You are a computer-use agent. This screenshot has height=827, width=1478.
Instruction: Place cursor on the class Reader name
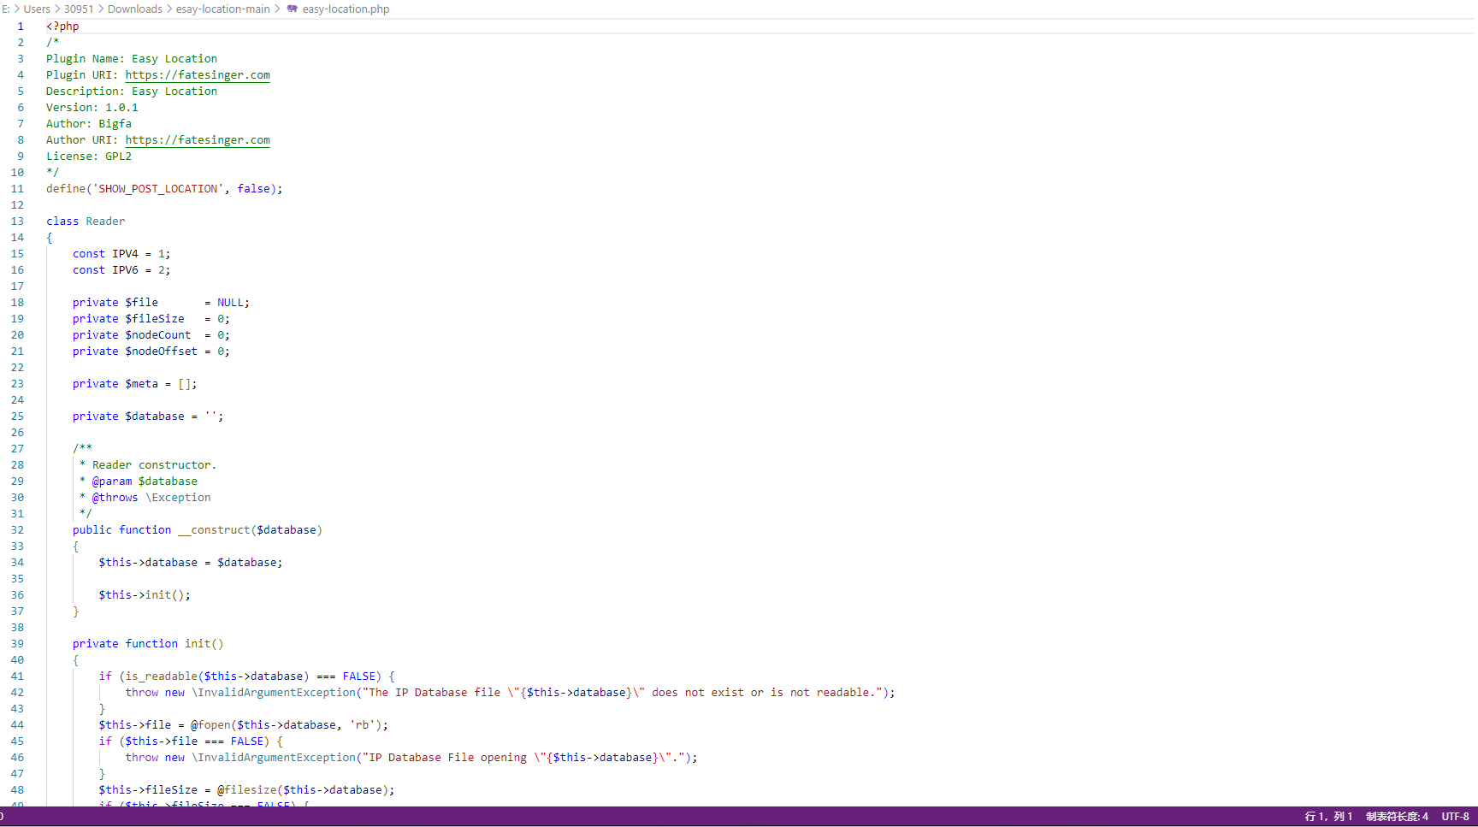(x=105, y=222)
